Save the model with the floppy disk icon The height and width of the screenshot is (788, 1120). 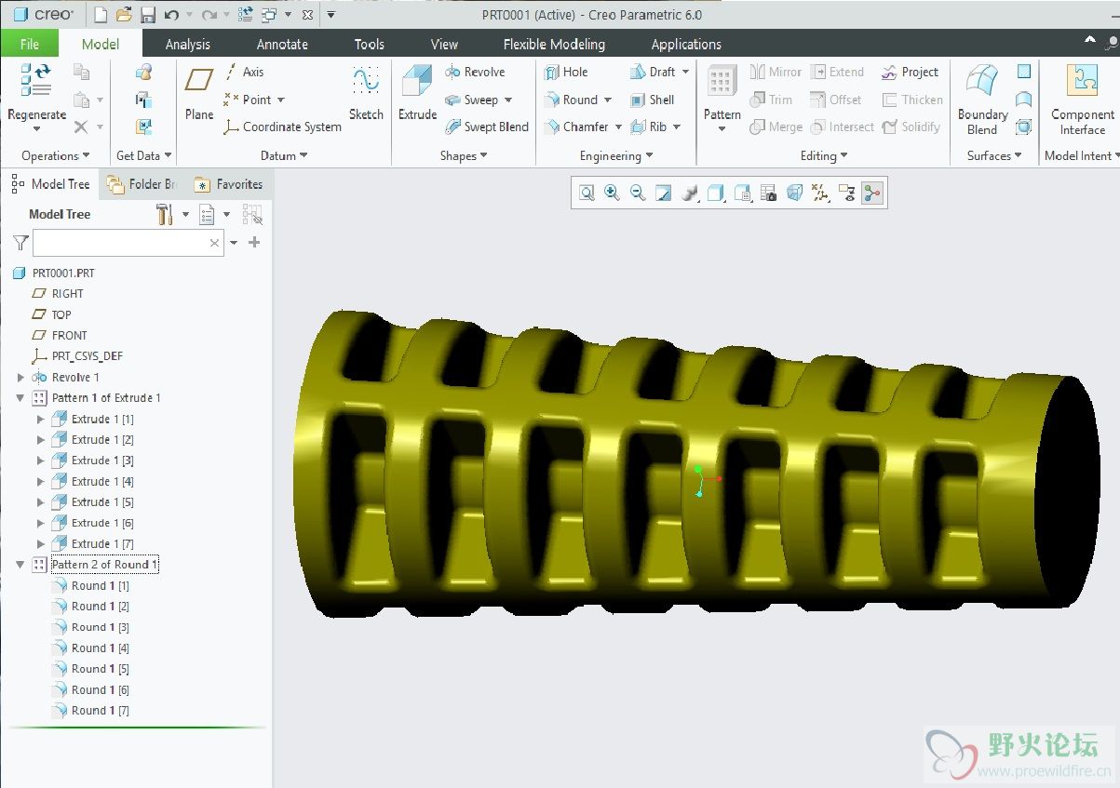click(147, 15)
